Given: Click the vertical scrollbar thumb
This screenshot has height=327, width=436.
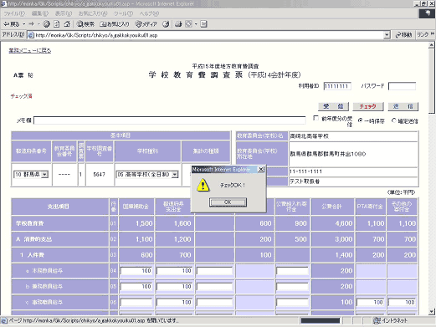Looking at the screenshot, I should pyautogui.click(x=432, y=81).
